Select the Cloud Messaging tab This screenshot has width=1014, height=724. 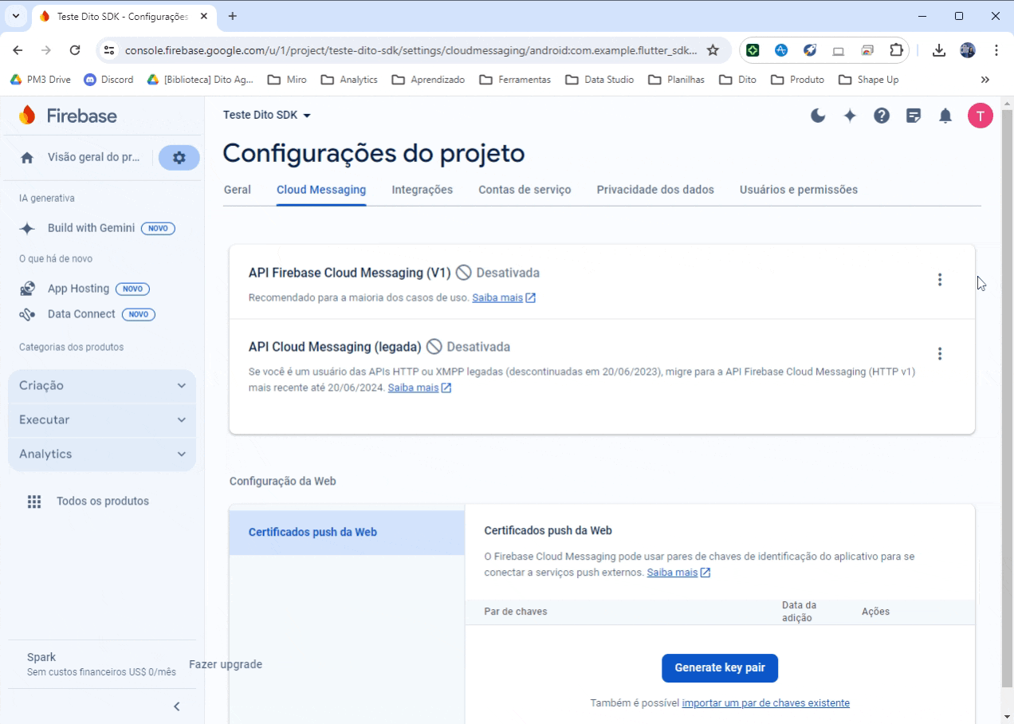coord(321,190)
